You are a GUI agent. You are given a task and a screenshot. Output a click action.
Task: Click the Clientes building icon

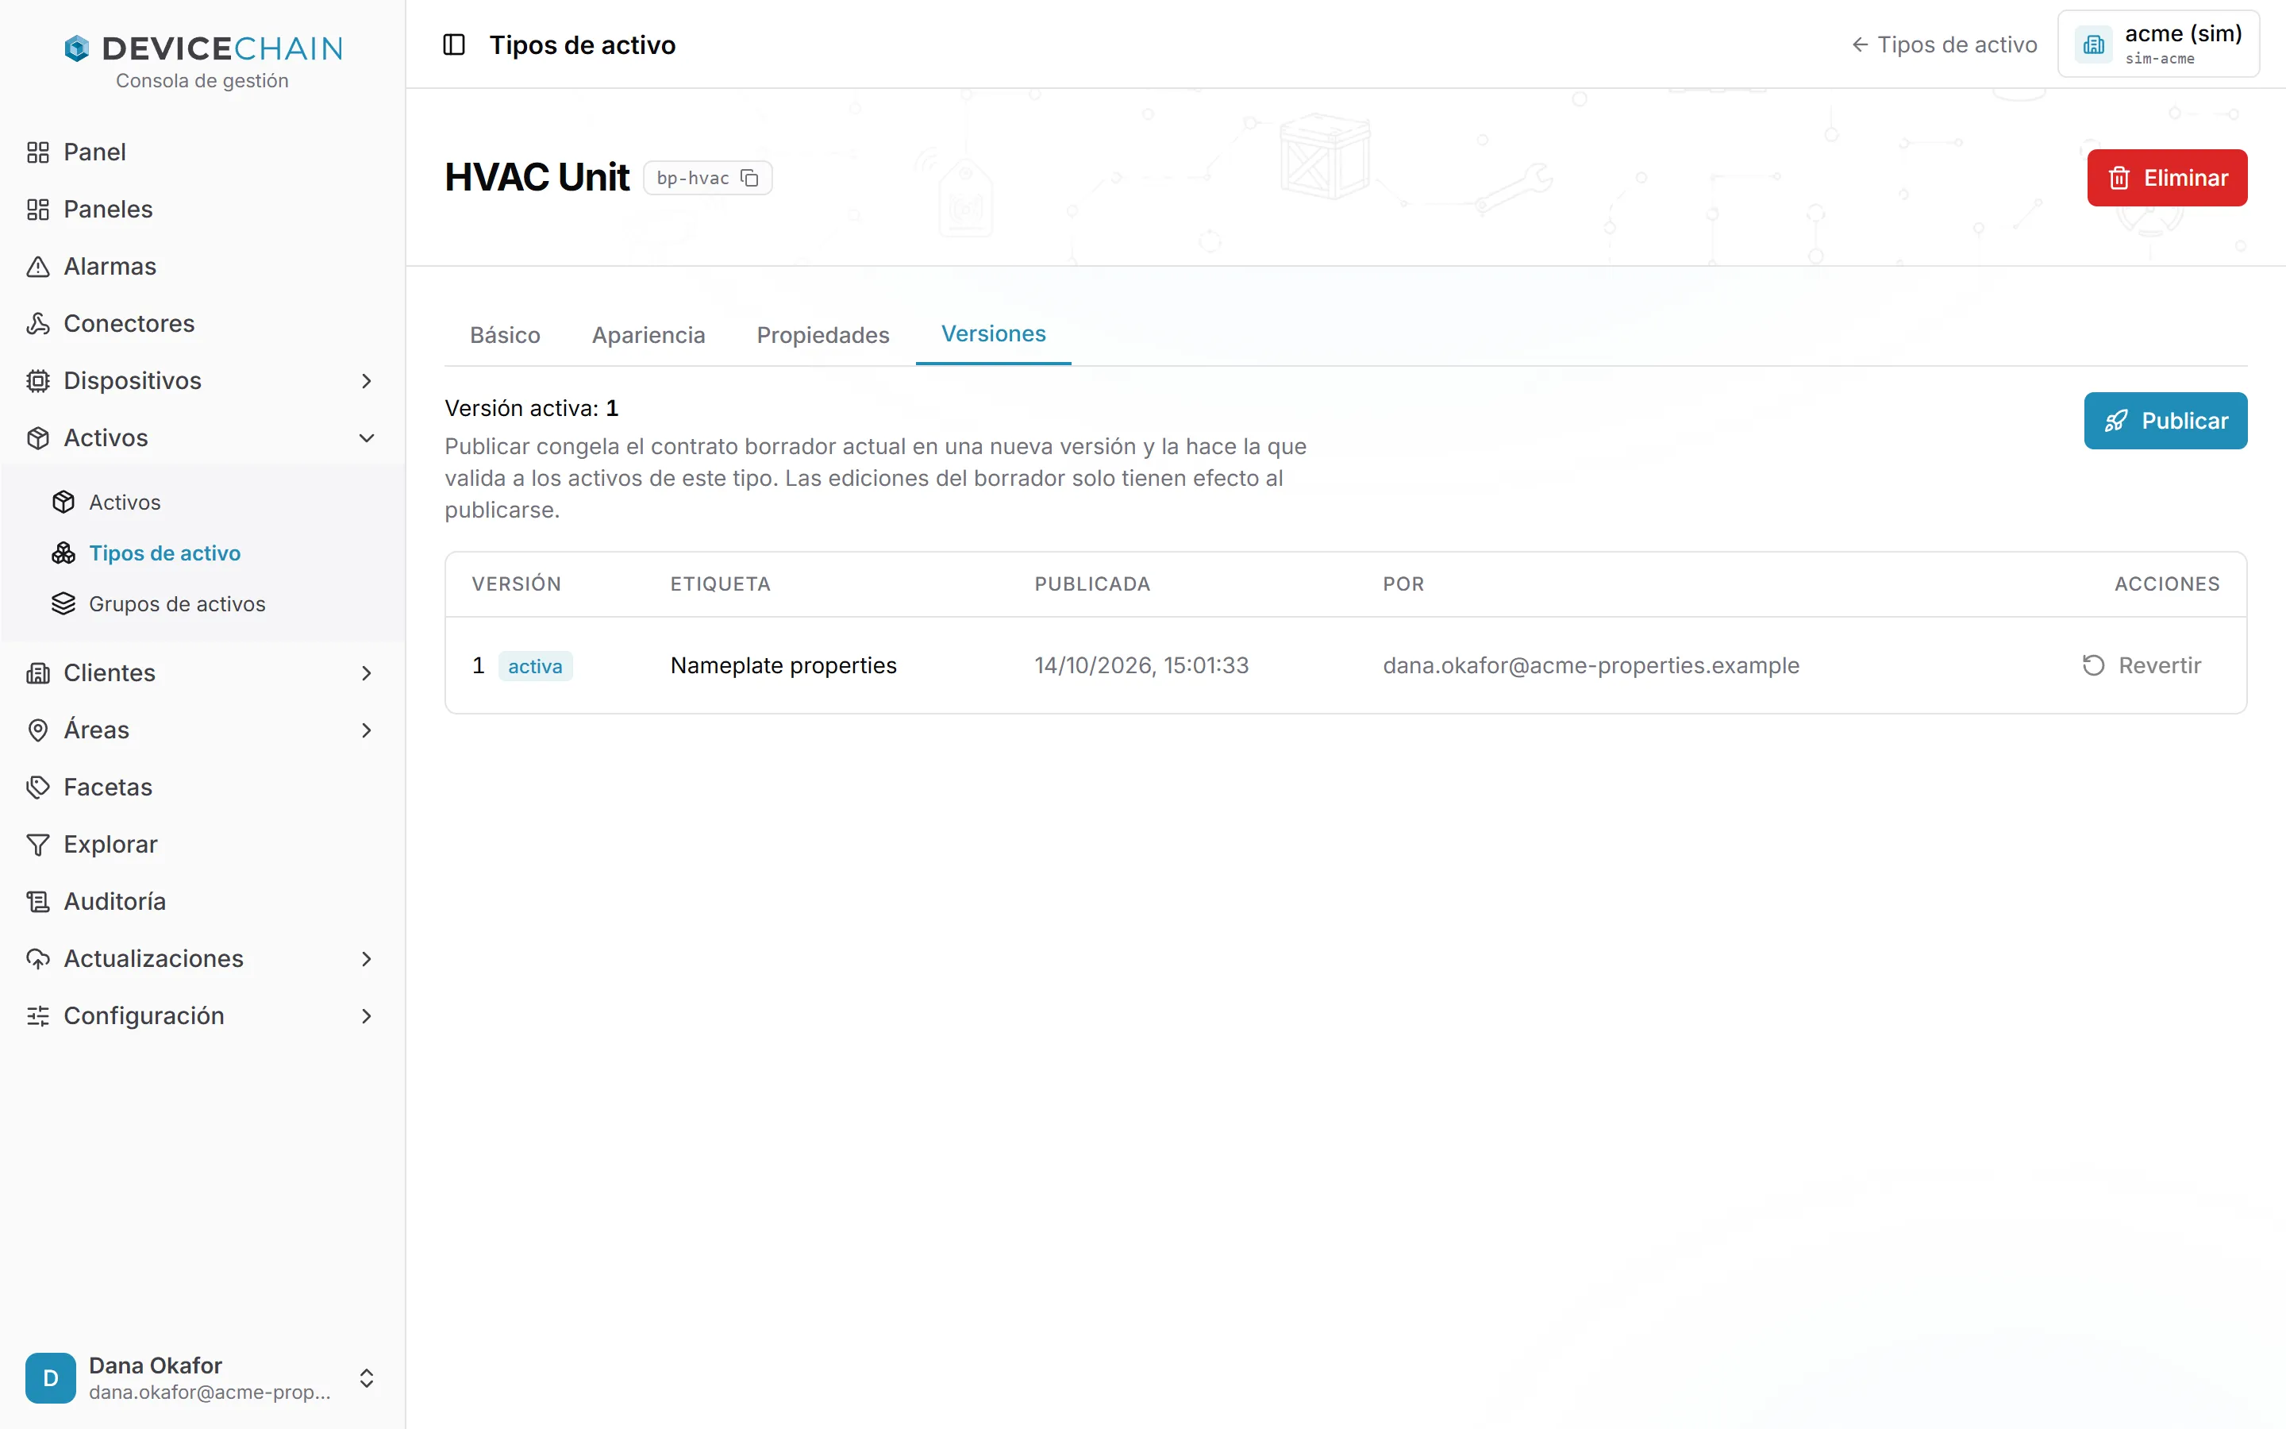click(38, 673)
